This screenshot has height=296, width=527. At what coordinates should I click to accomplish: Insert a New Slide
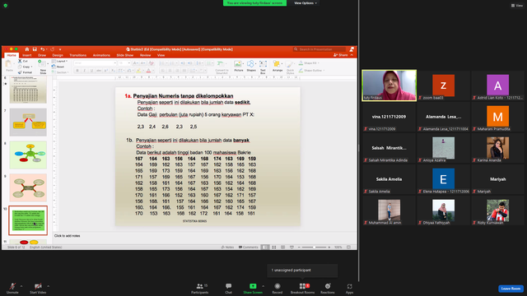coord(43,67)
